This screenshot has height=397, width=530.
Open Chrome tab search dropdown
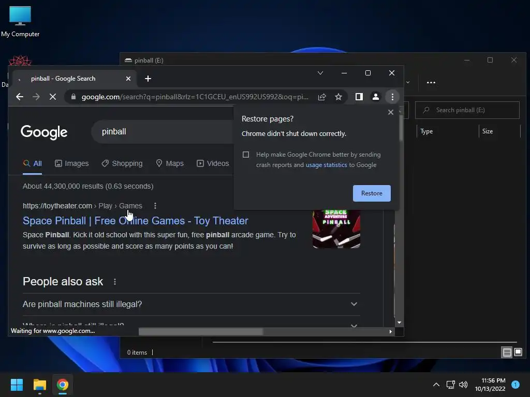[320, 73]
